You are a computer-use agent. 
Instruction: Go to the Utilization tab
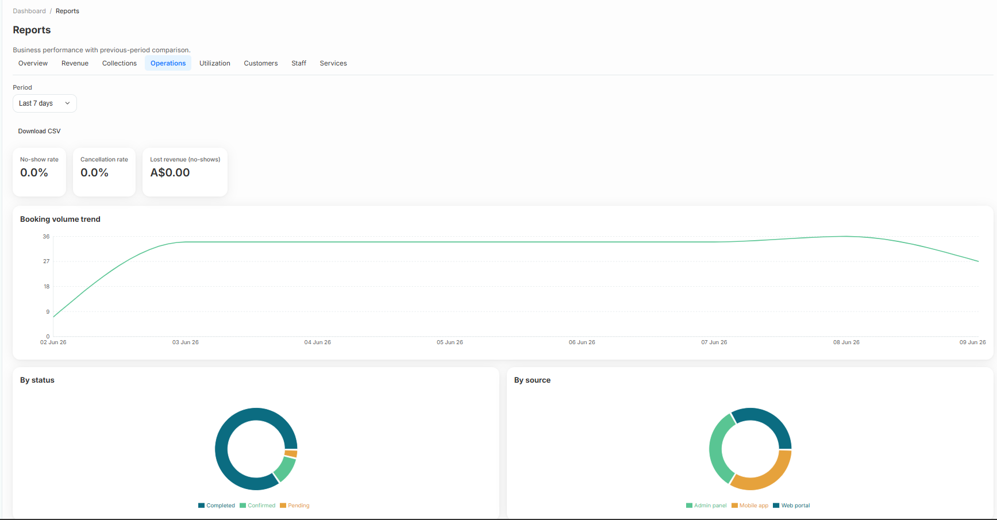[x=215, y=63]
